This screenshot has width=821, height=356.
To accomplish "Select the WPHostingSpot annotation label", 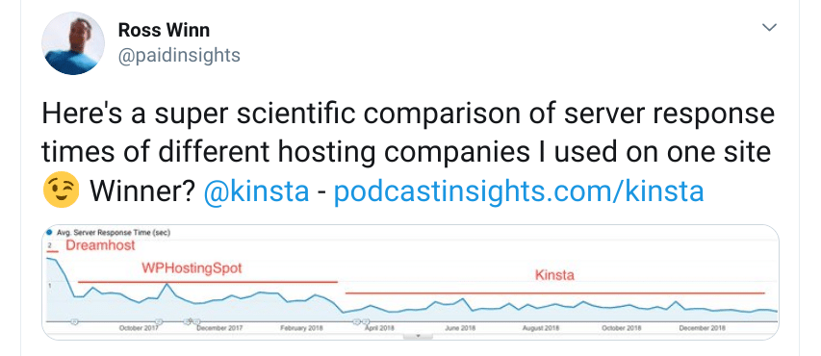I will click(x=192, y=268).
